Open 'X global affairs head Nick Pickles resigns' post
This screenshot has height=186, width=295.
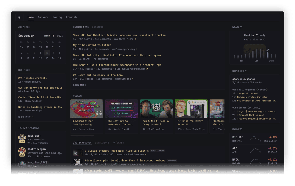point(117,151)
